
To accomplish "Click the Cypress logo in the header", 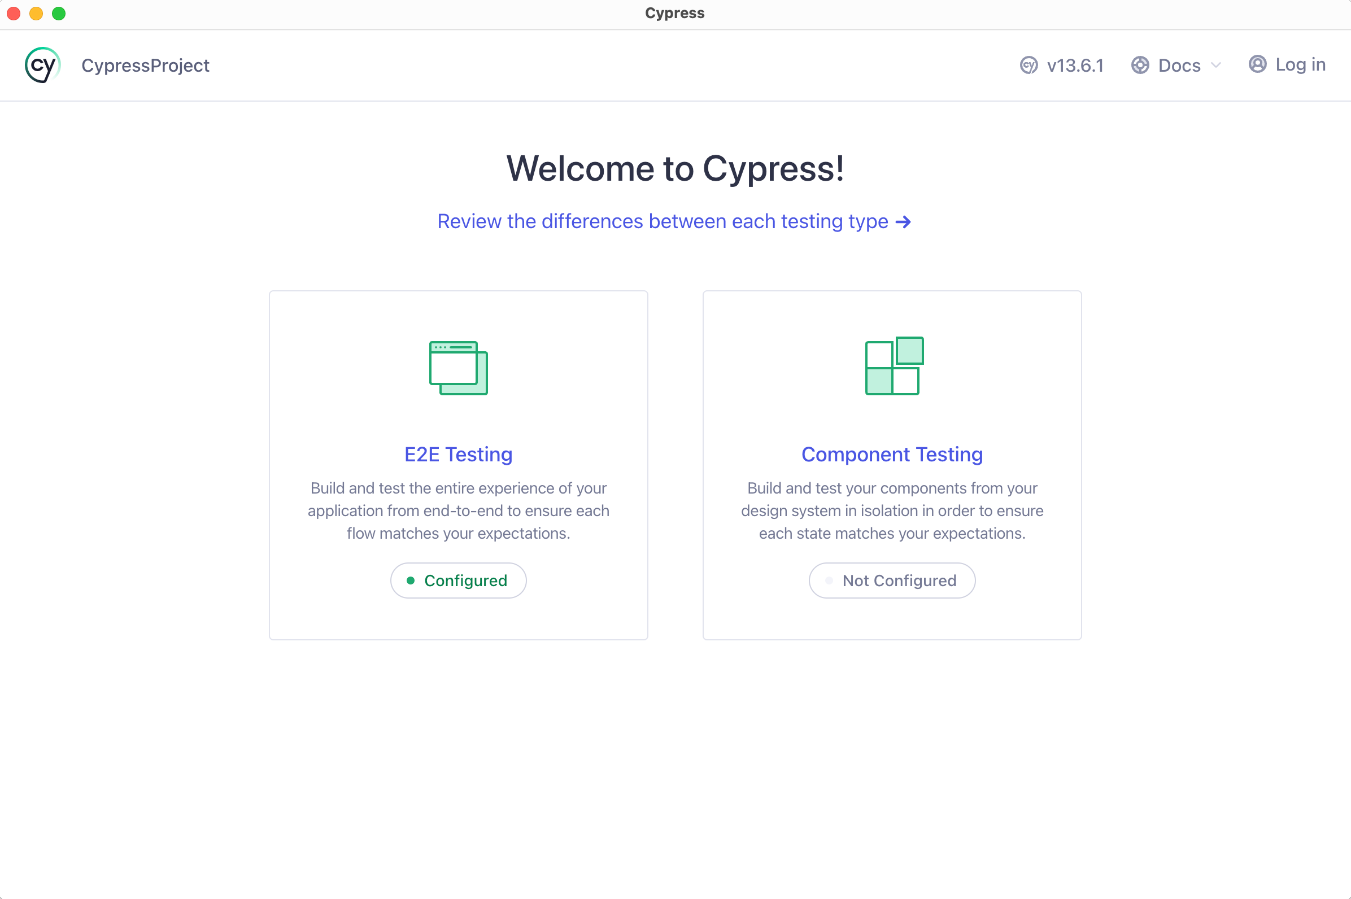I will coord(42,65).
